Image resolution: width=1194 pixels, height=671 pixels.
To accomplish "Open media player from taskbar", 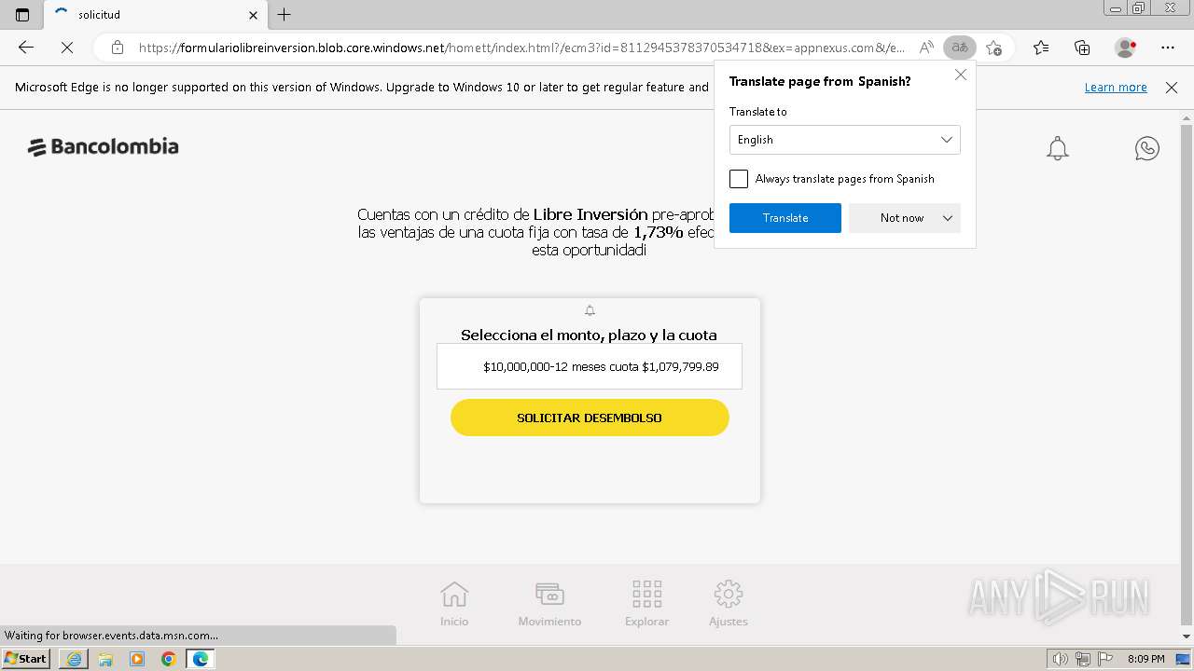I will [137, 659].
